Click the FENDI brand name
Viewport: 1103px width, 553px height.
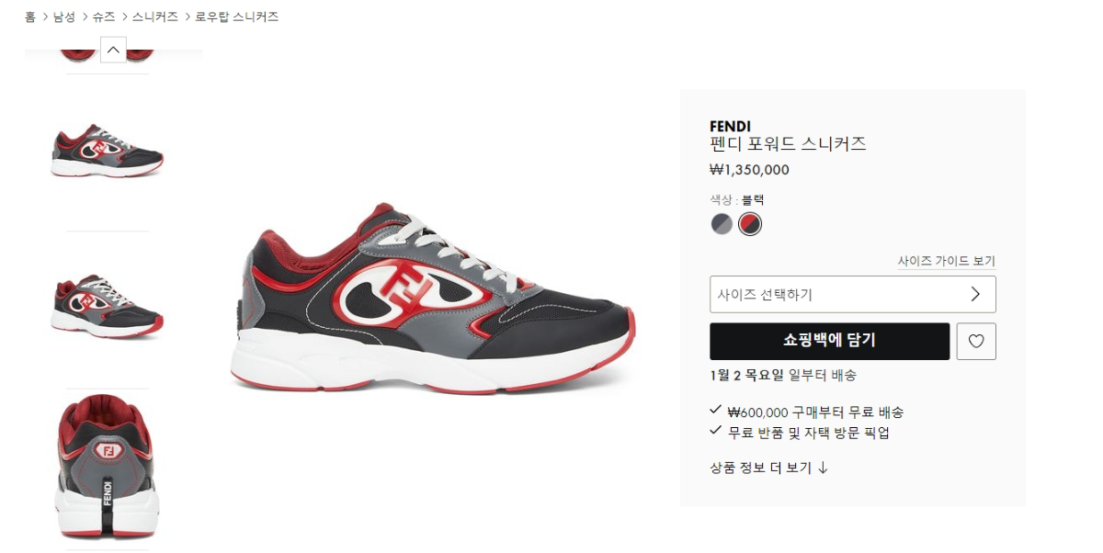tap(730, 126)
